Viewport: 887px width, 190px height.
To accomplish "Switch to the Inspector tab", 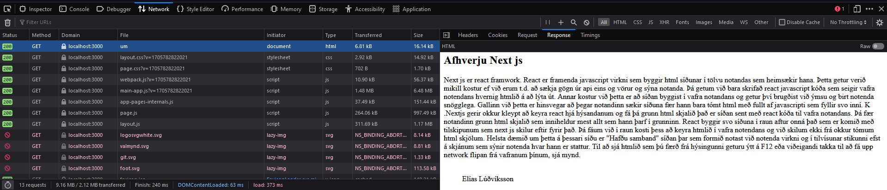I will pyautogui.click(x=36, y=9).
